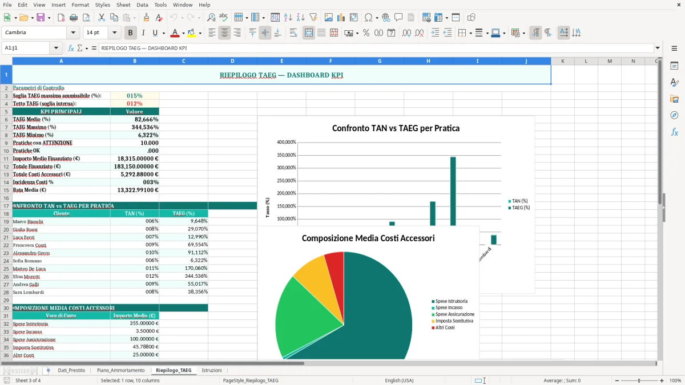Switch to Dati_Prestito sheet tab

71,370
